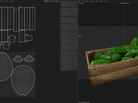138x103 pixels.
Task: Click the Perspective label in viewport
Action: (x=81, y=3)
